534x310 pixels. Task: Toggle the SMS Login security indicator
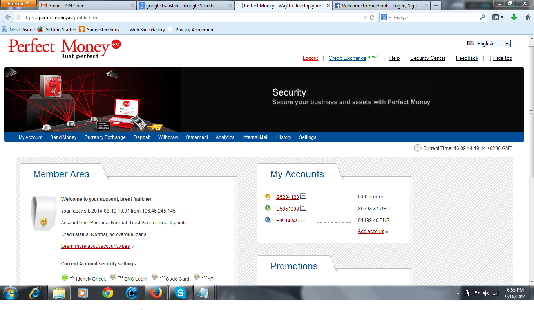113,277
